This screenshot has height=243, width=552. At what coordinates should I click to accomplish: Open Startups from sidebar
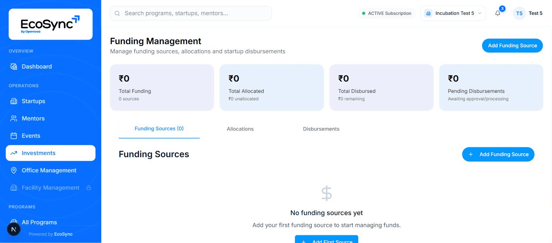[x=50, y=101]
